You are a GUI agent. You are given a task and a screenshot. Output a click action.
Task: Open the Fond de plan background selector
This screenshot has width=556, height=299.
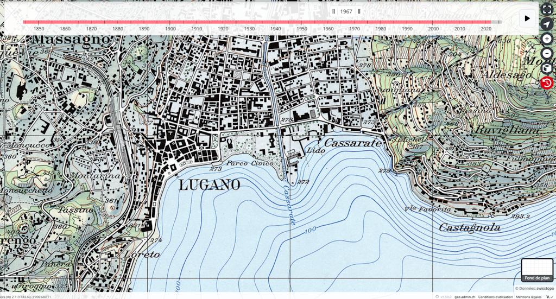537,270
